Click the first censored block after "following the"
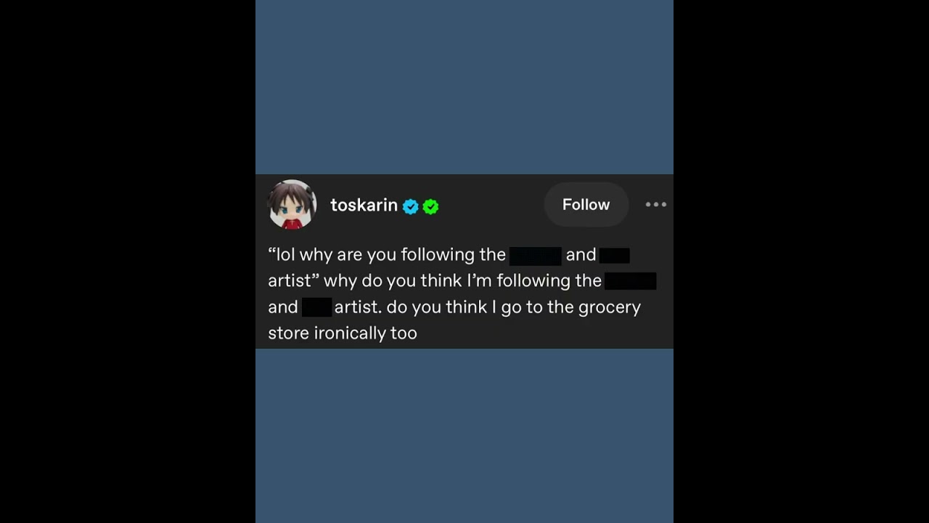This screenshot has height=523, width=929. coord(536,255)
